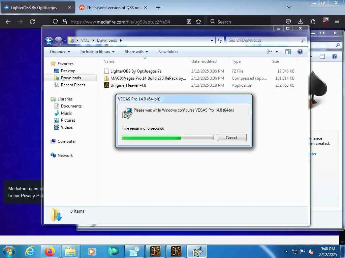Click the Firefox Search box
Screen dimensions: 345x258
coord(240,22)
